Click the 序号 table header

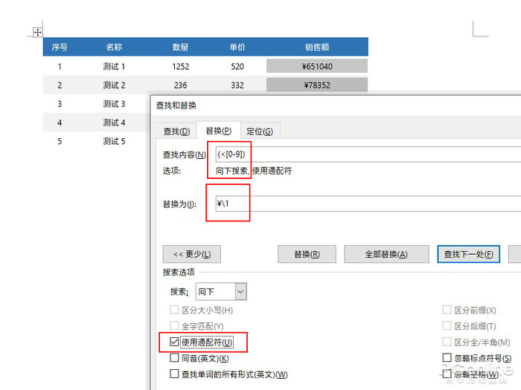[x=60, y=47]
